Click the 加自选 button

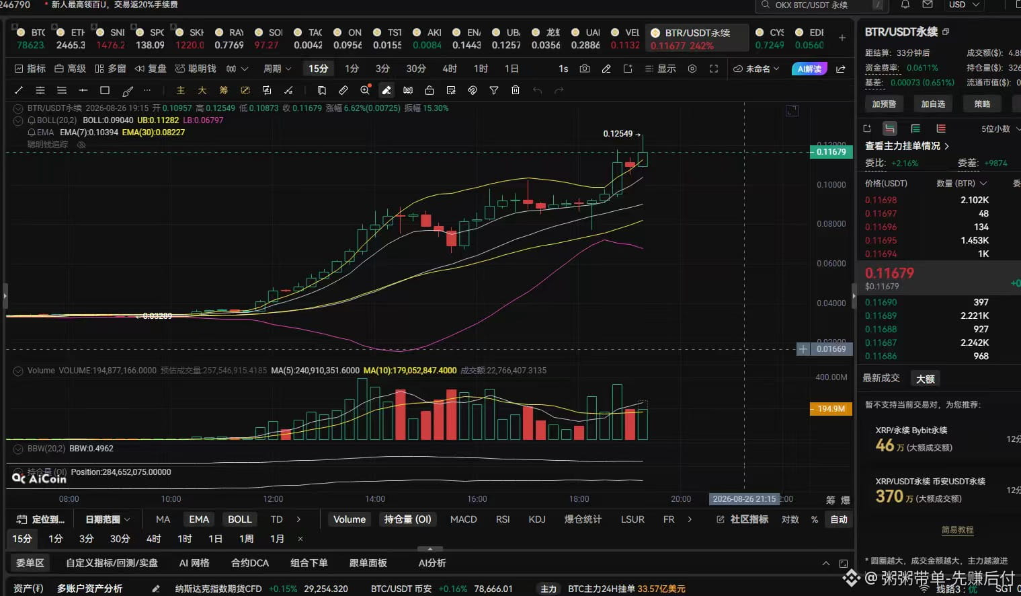point(933,104)
